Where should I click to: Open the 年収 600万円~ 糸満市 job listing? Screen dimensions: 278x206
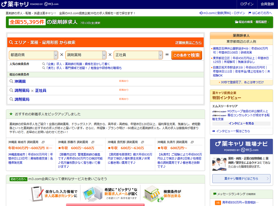point(172,148)
